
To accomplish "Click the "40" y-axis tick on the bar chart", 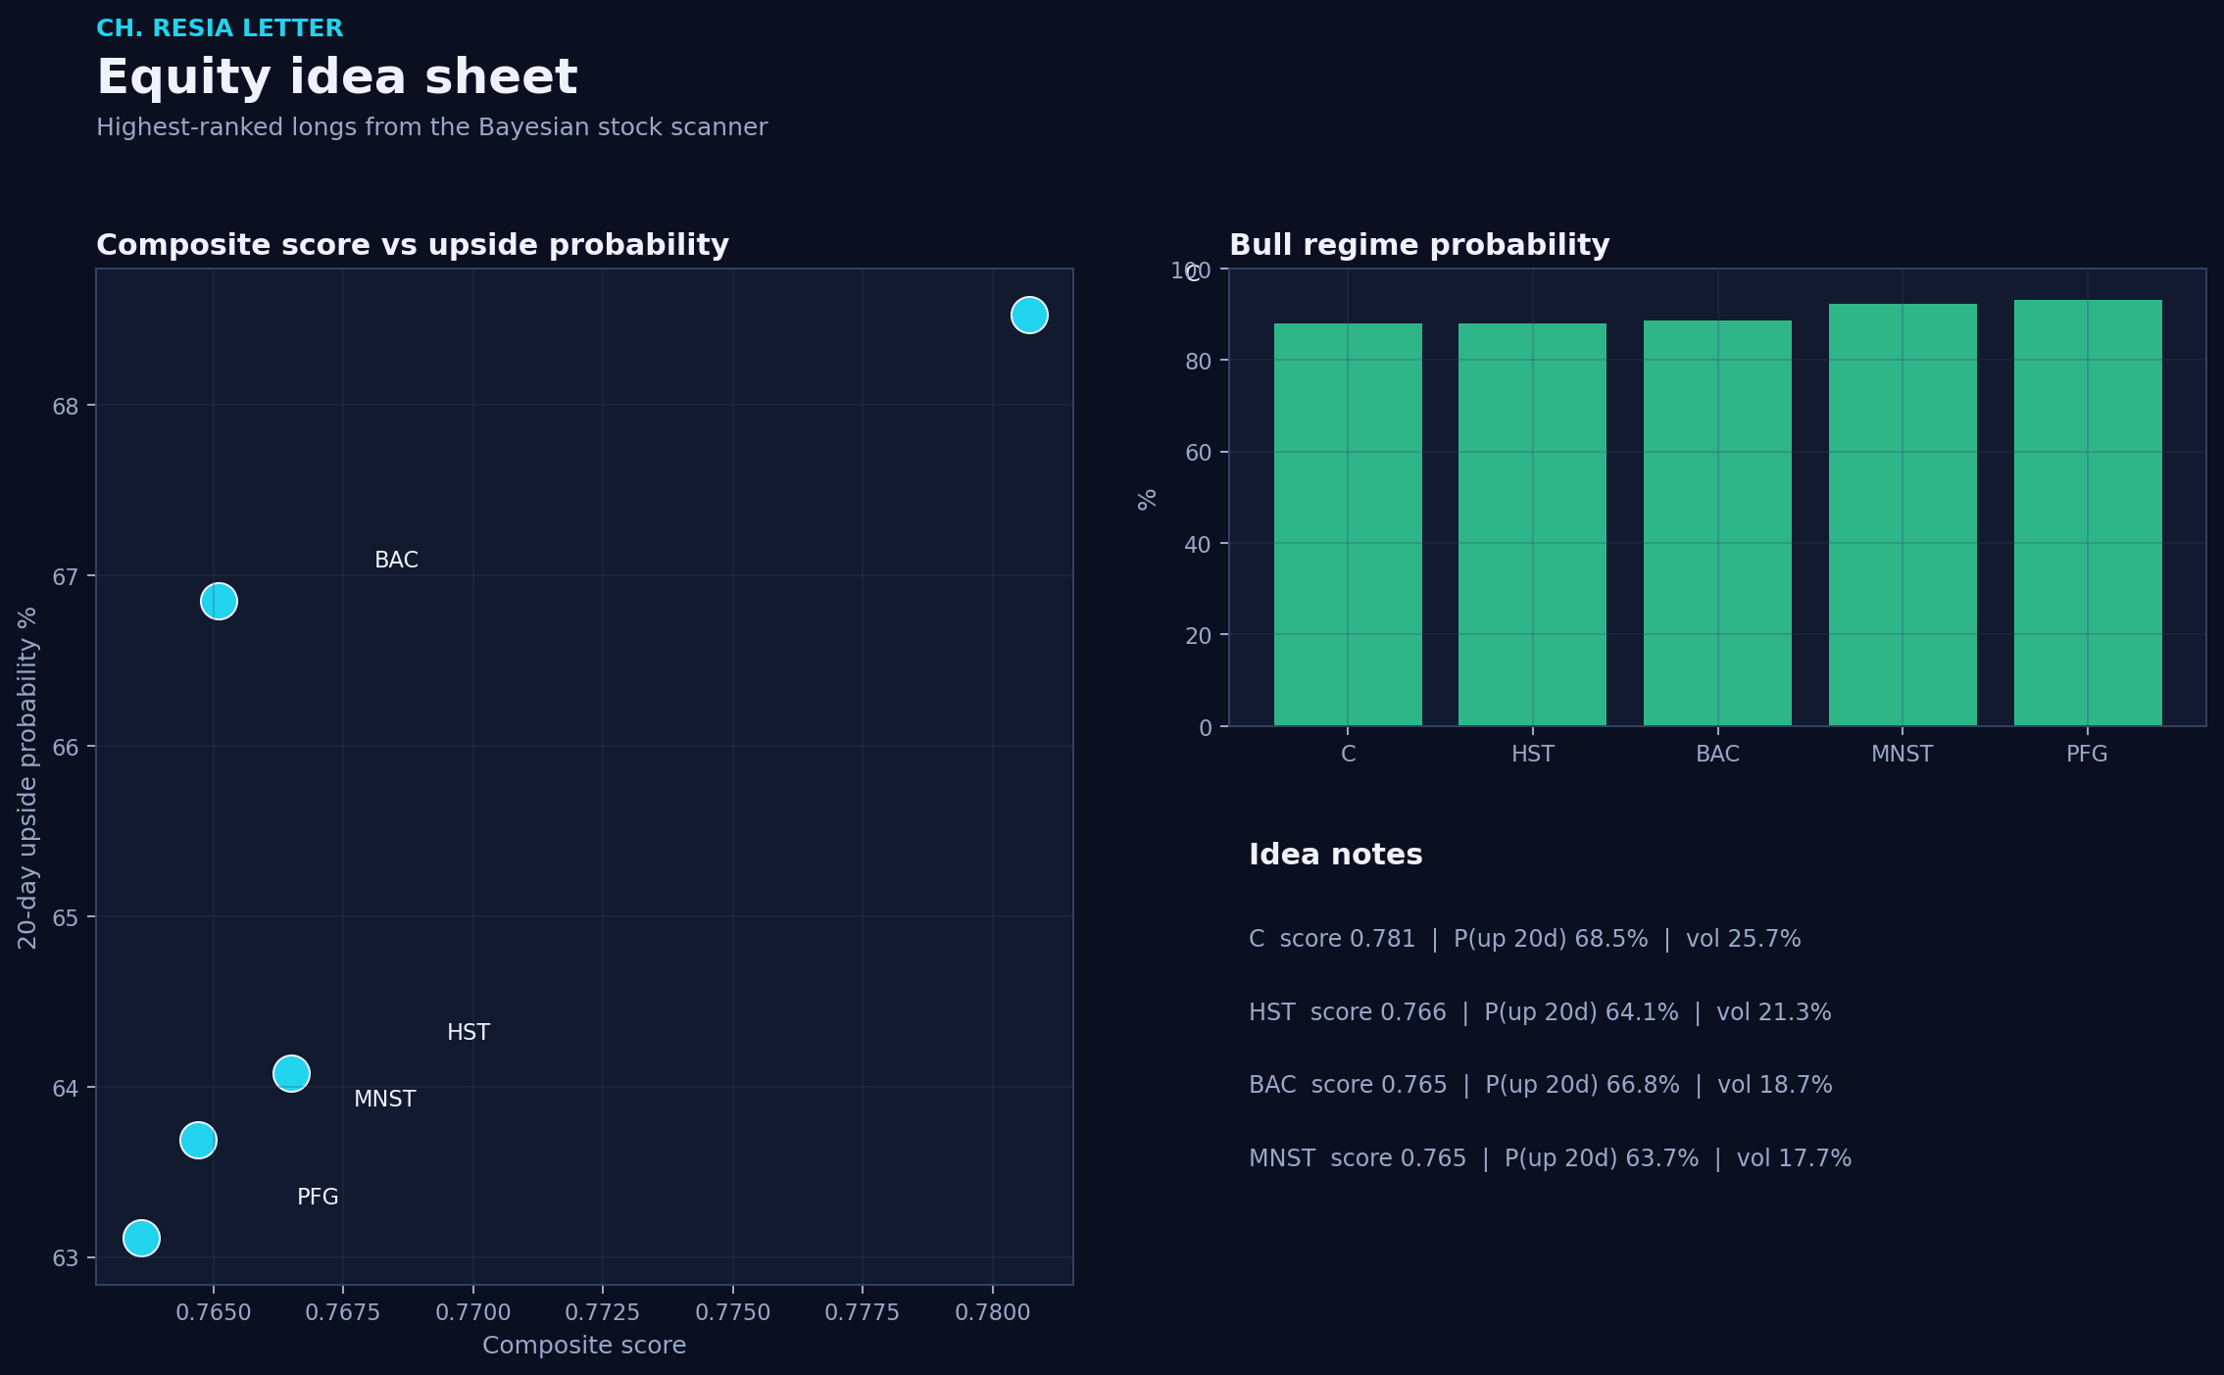I will coord(1199,545).
